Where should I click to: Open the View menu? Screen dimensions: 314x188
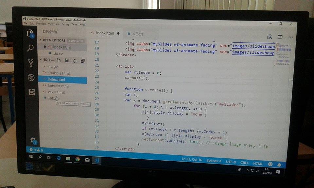pyautogui.click(x=51, y=24)
